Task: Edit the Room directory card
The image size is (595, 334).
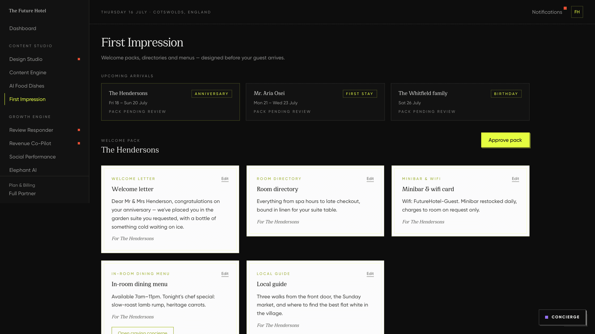Action: (370, 179)
